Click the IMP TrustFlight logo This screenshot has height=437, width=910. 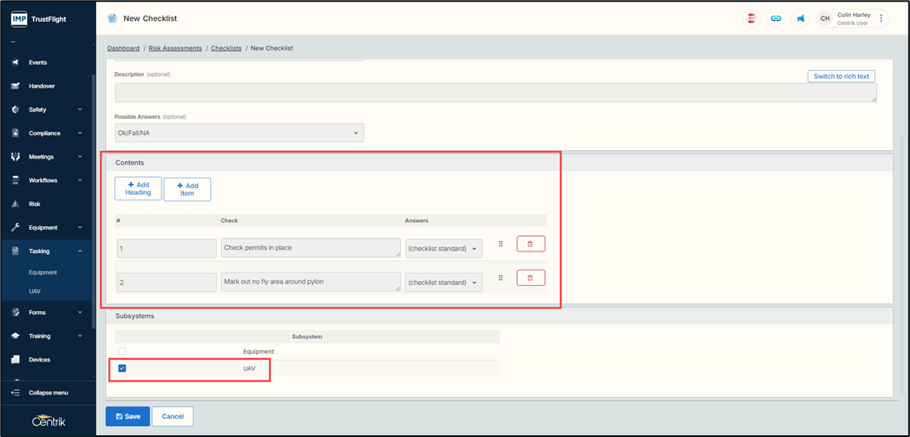pos(39,19)
